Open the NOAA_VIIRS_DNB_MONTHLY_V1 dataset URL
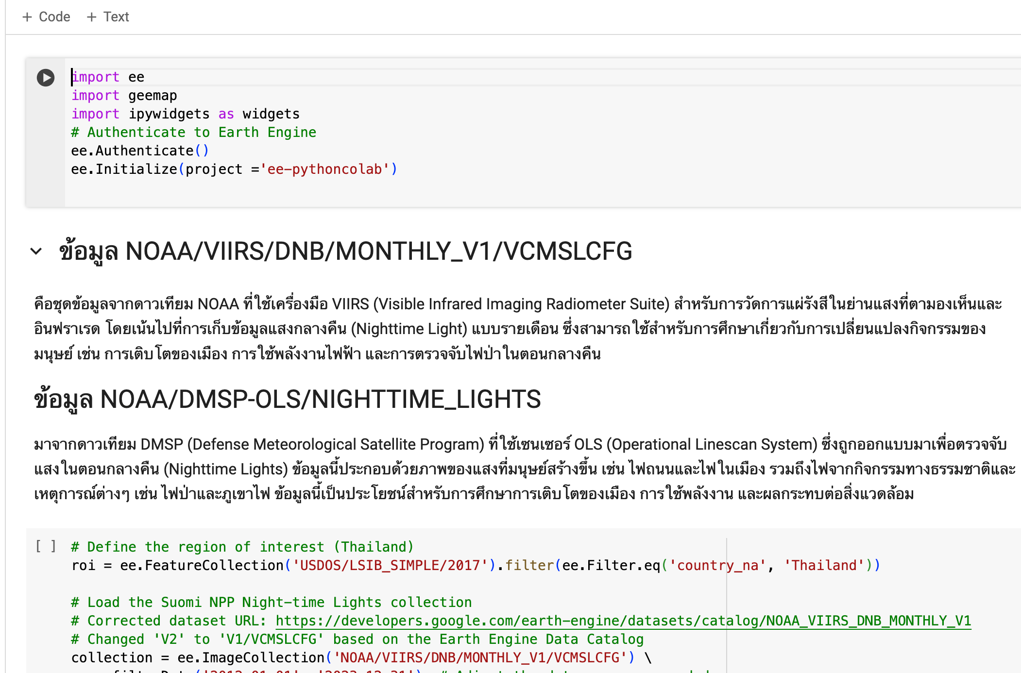This screenshot has height=673, width=1021. point(623,621)
